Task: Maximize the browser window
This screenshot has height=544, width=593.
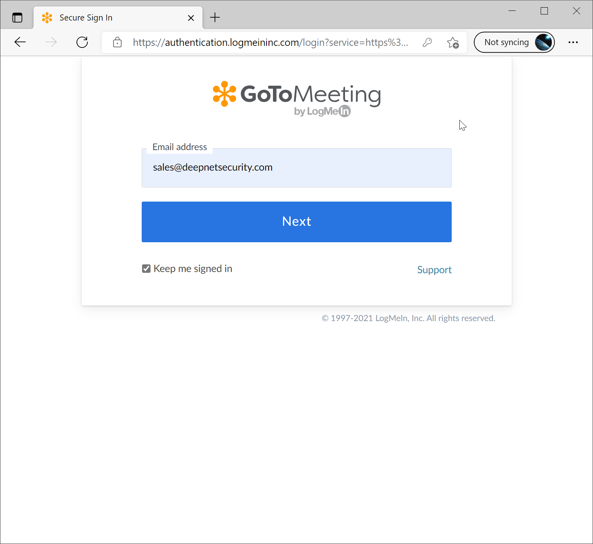Action: click(x=544, y=11)
